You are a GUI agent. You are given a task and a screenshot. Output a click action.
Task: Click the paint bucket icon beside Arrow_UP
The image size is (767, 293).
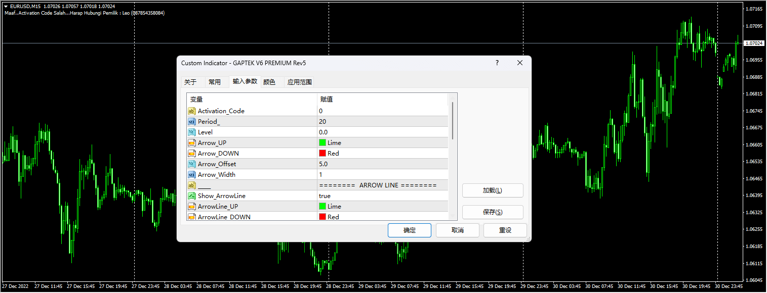191,142
